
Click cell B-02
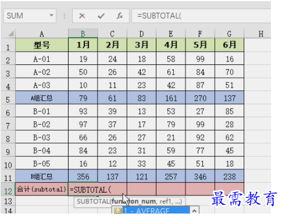[42, 124]
